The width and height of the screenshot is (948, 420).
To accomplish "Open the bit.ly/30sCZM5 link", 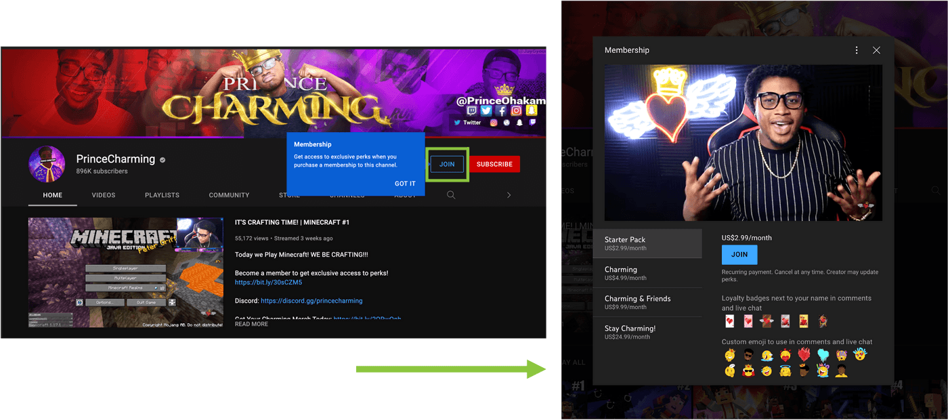I will (x=269, y=282).
